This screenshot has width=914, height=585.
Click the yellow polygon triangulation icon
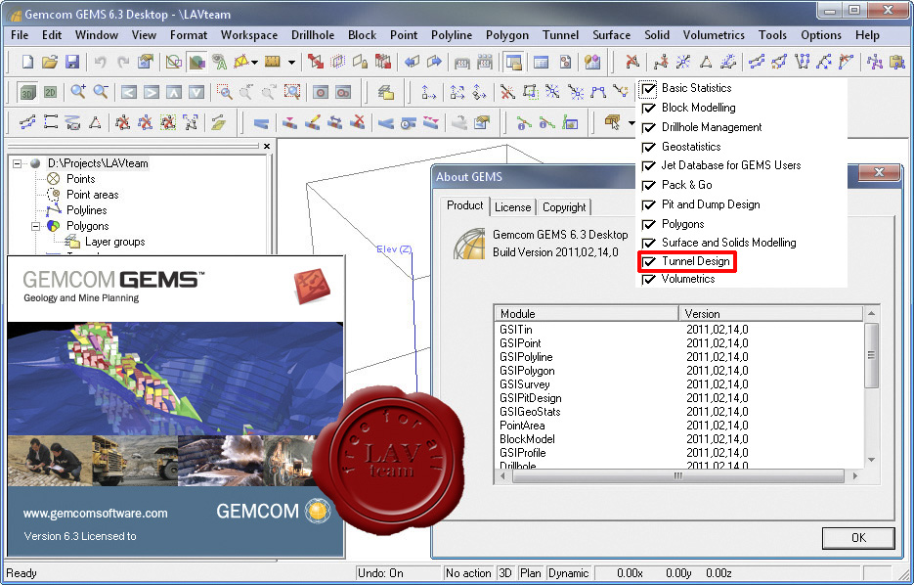[x=240, y=62]
